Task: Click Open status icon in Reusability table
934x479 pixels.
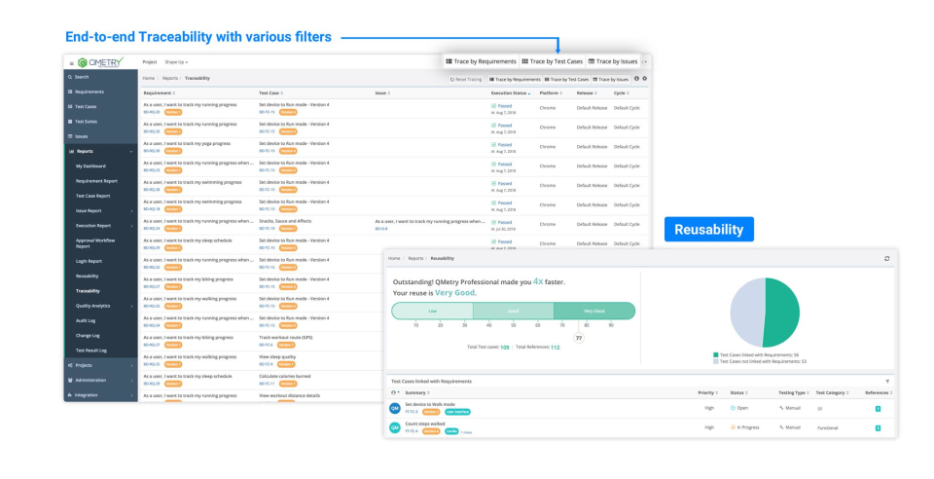Action: click(733, 408)
